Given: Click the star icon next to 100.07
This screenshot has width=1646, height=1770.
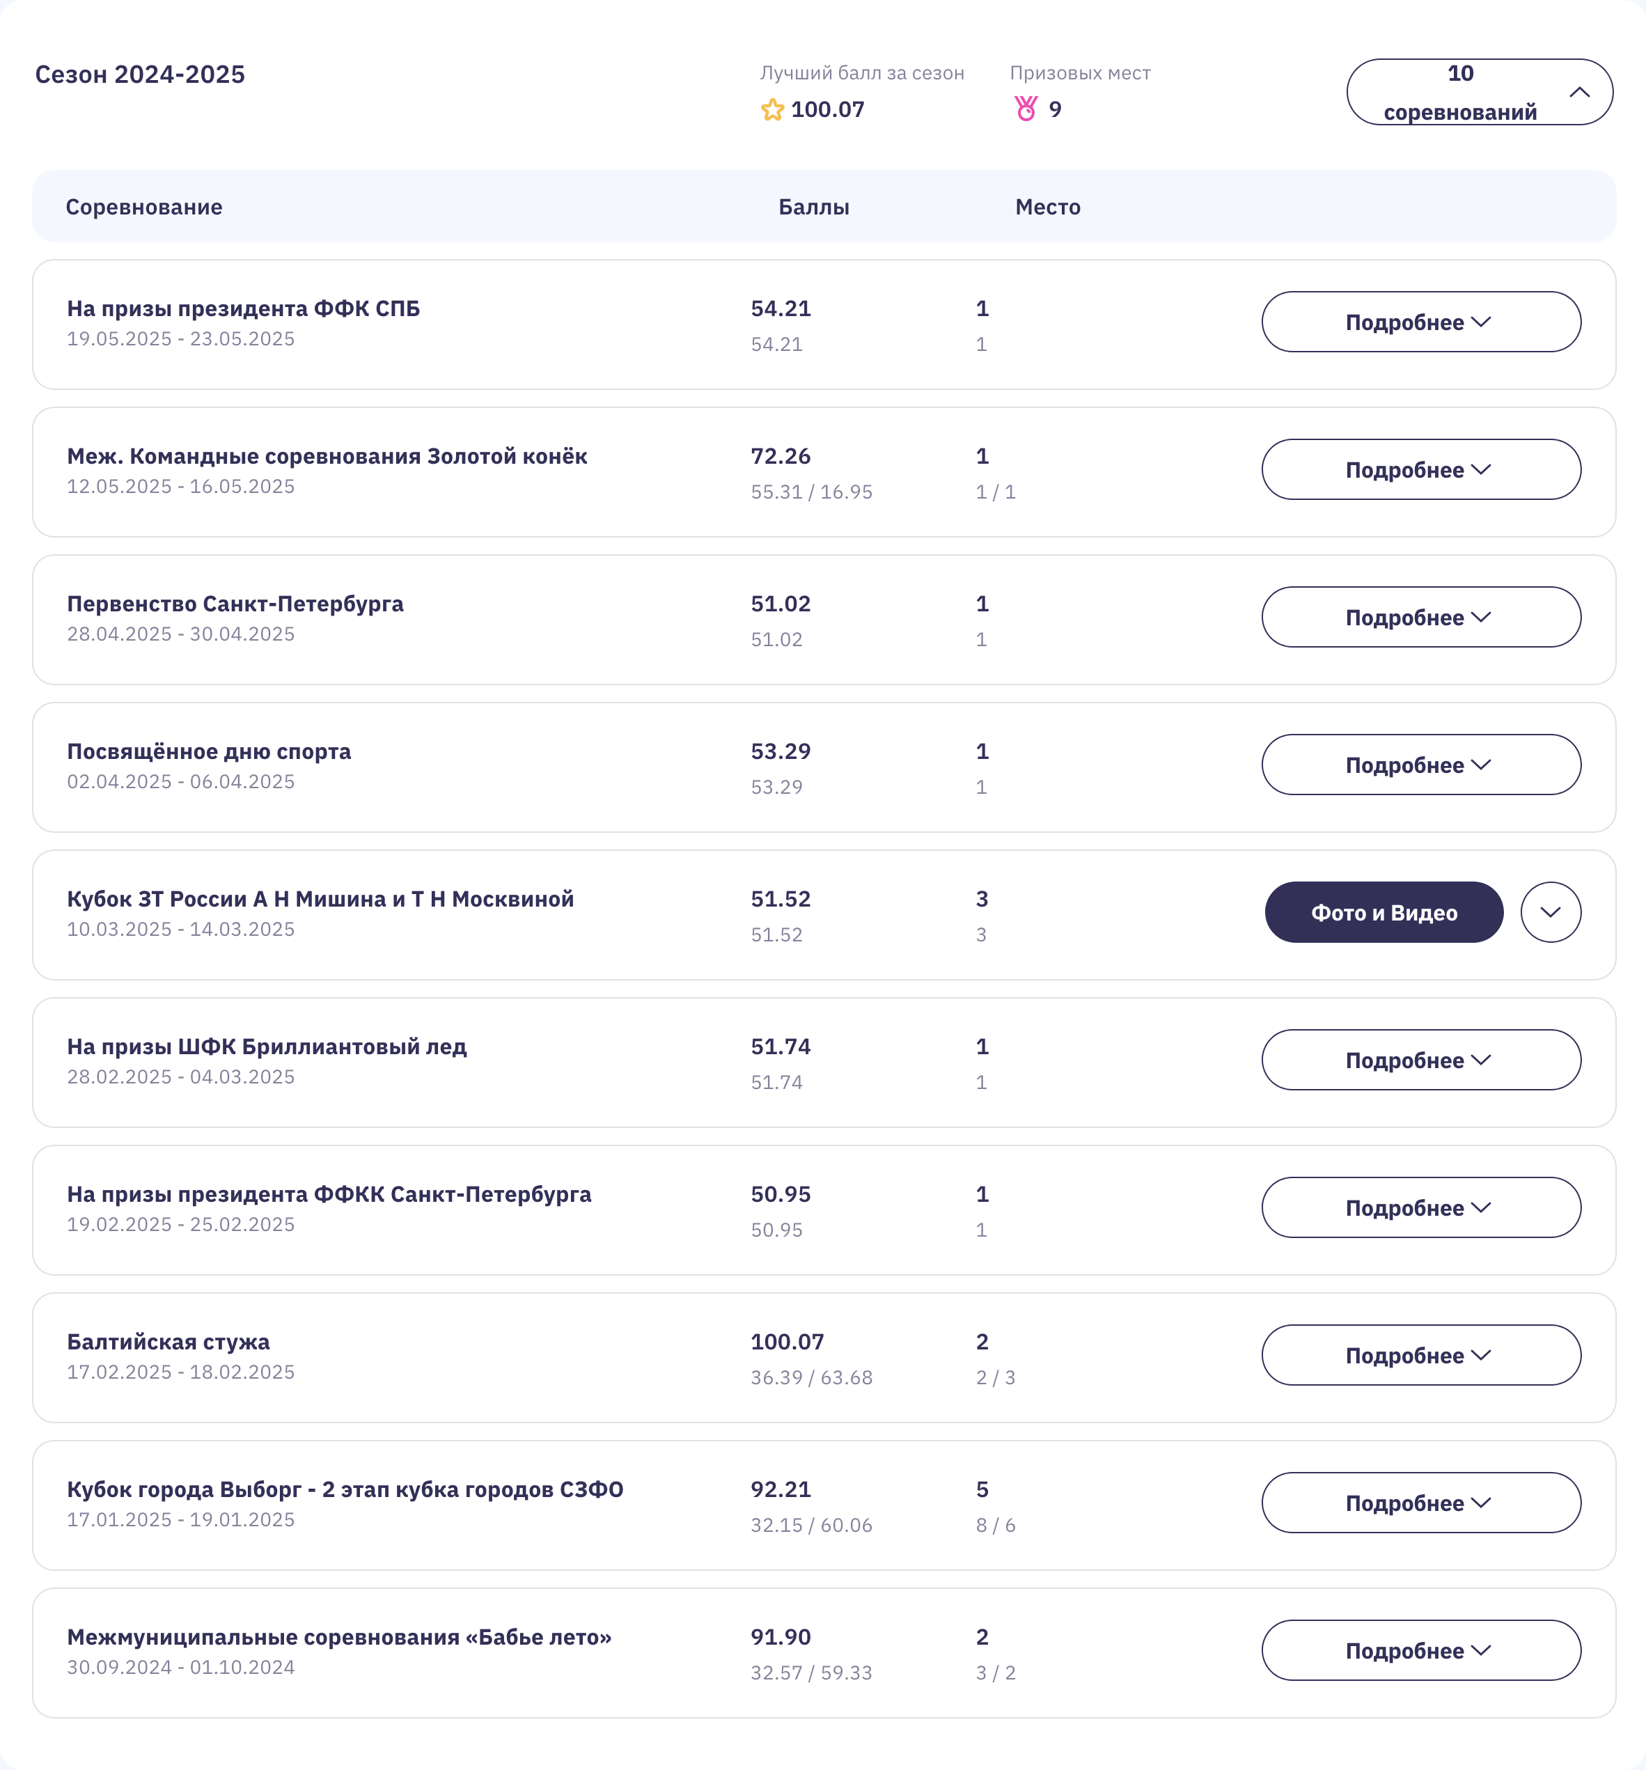Looking at the screenshot, I should click(x=771, y=109).
